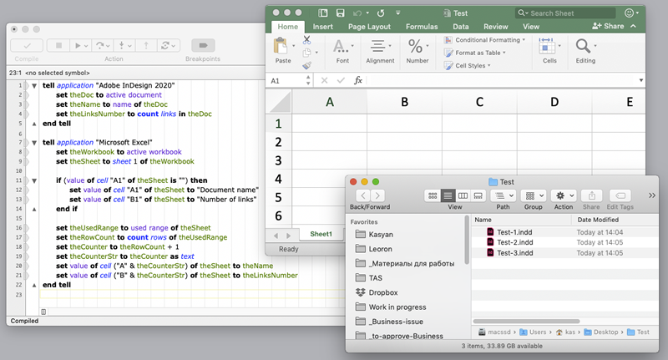
Task: Collapse the InDesign tell block triangle on line 1
Action: point(34,86)
